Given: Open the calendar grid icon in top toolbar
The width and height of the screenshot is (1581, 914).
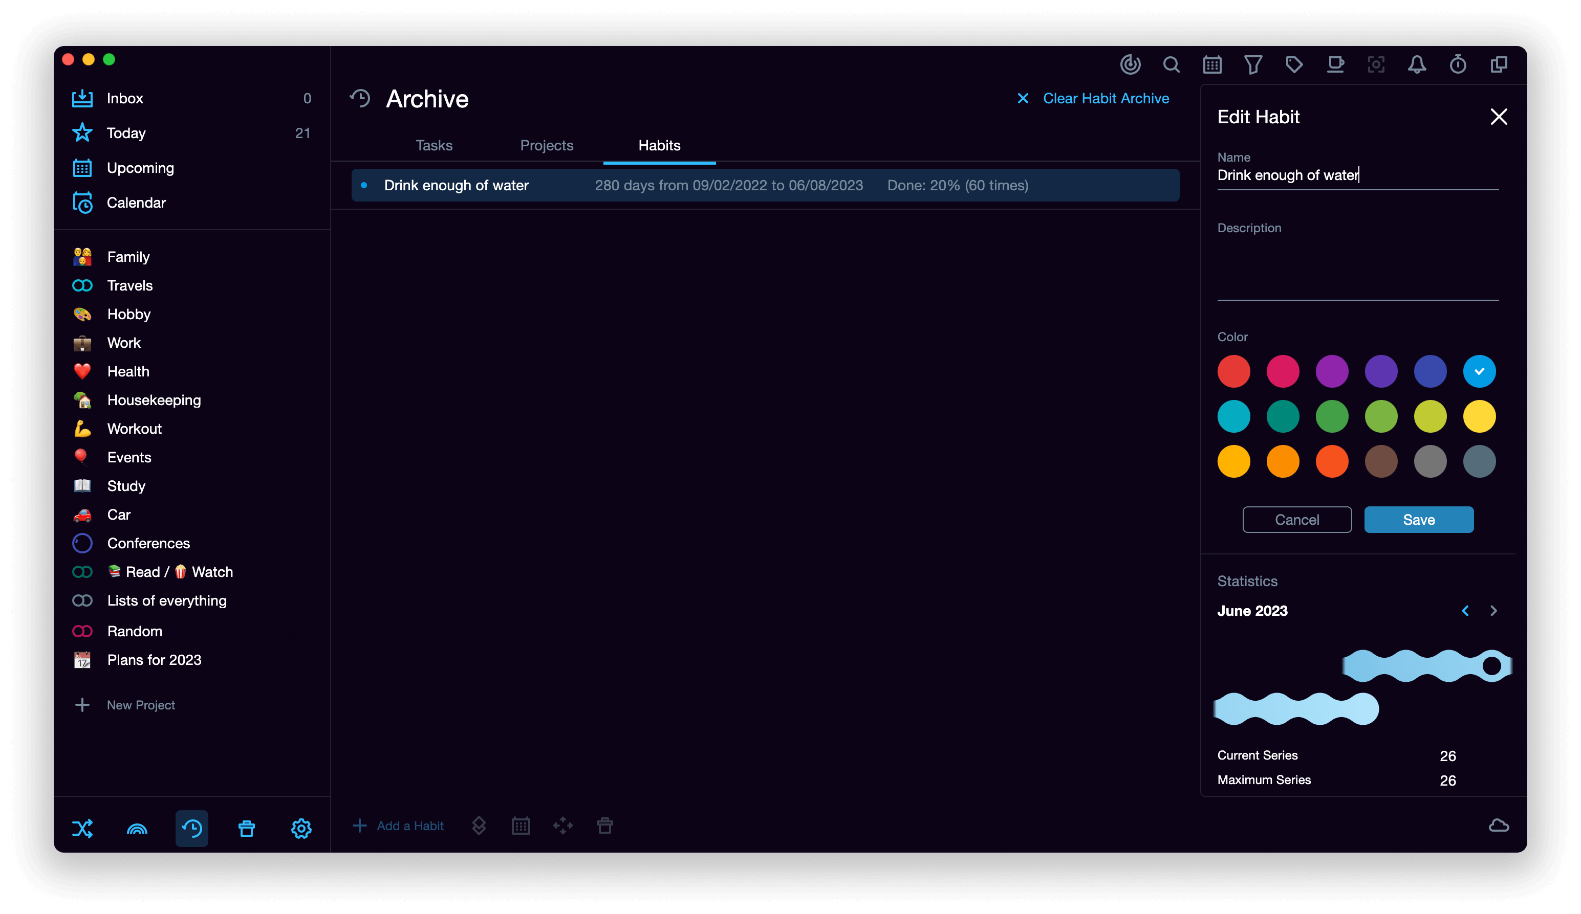Looking at the screenshot, I should 1212,64.
